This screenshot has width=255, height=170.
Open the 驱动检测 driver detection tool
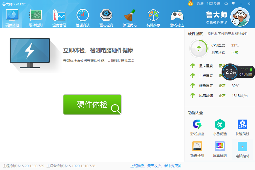coord(106,17)
